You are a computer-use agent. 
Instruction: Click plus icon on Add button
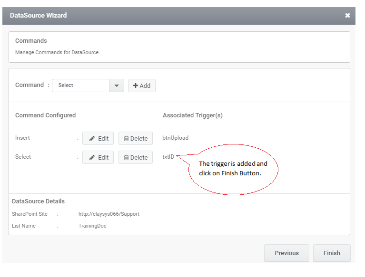coord(136,86)
